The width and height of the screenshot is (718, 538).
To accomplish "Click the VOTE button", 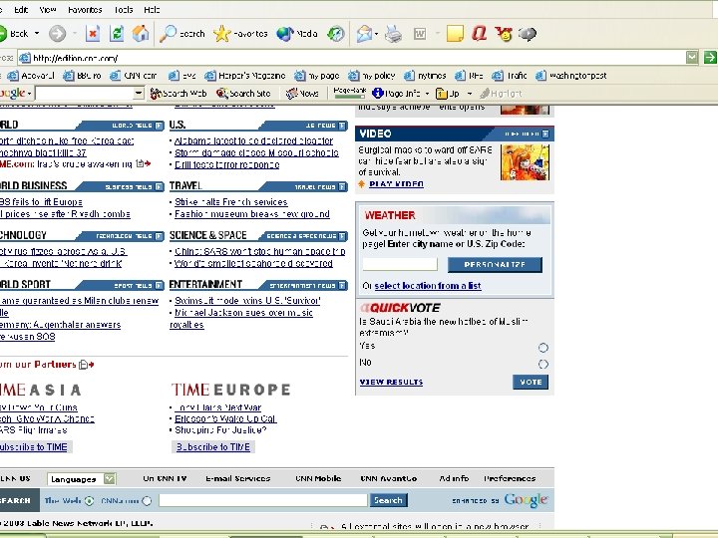I will tap(531, 382).
